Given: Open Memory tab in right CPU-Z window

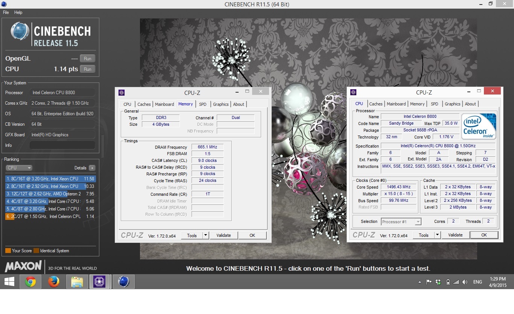Looking at the screenshot, I should pos(417,104).
